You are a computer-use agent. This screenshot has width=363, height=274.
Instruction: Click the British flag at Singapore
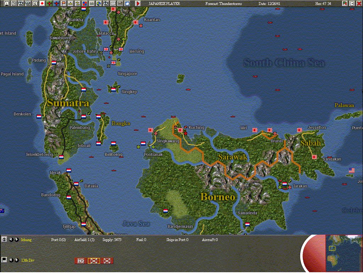click(x=113, y=63)
